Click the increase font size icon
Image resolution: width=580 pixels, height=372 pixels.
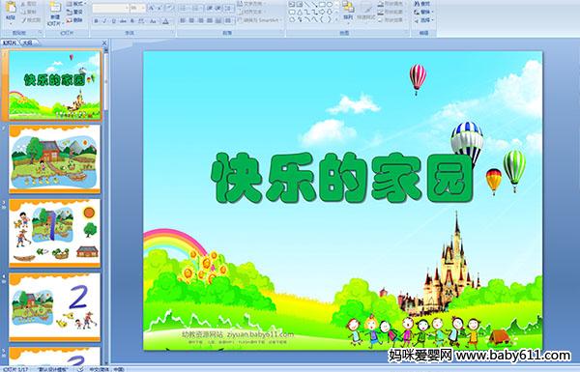(152, 8)
